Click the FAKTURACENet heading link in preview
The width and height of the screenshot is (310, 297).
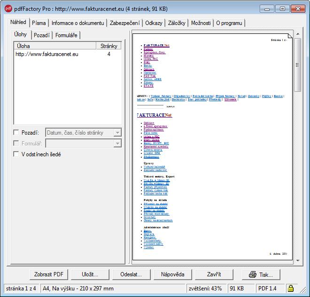155,115
